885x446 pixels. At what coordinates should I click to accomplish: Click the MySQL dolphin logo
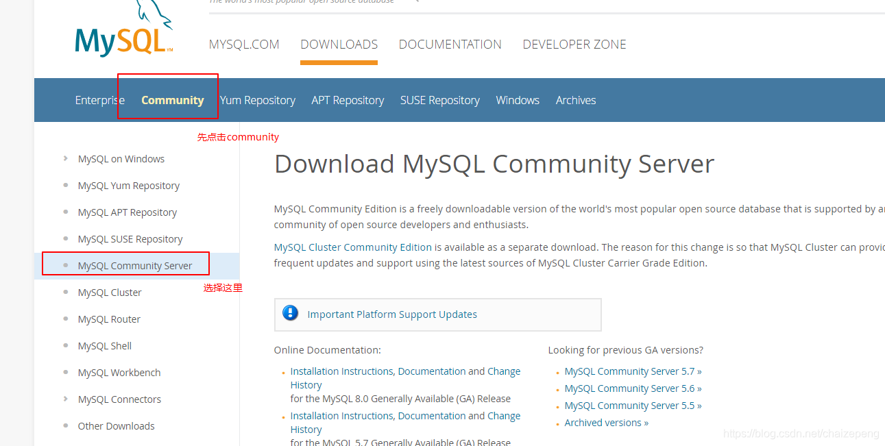coord(124,29)
